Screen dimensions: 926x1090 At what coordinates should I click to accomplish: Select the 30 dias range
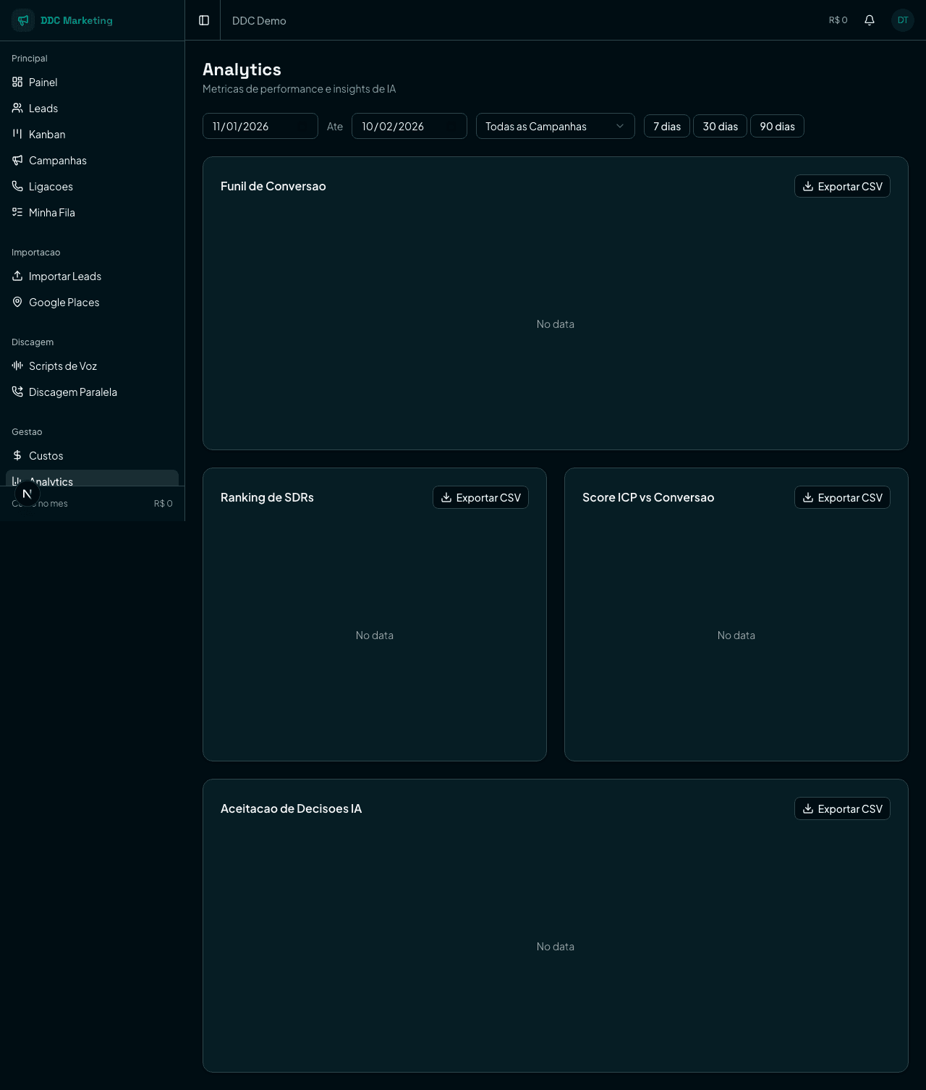point(720,126)
